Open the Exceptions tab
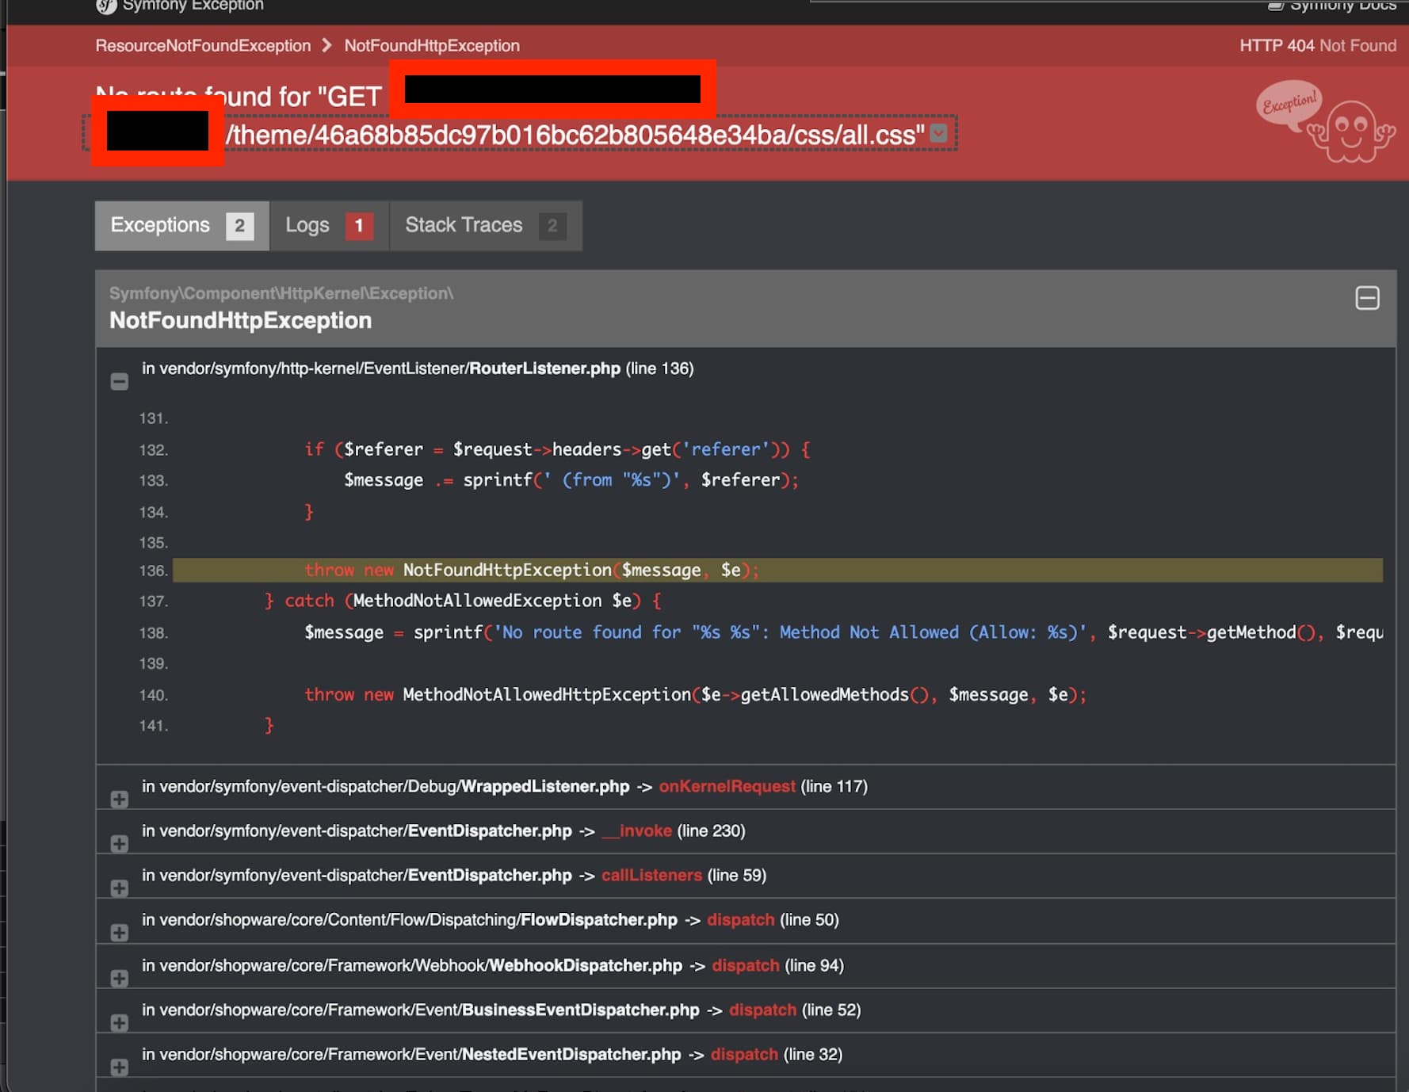 coord(181,226)
